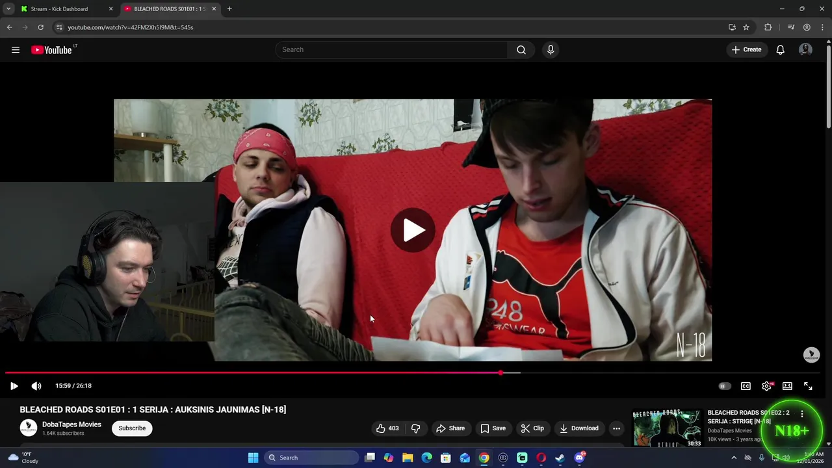Resume playback with the player play button
Screen dimensions: 832x468
[14, 386]
